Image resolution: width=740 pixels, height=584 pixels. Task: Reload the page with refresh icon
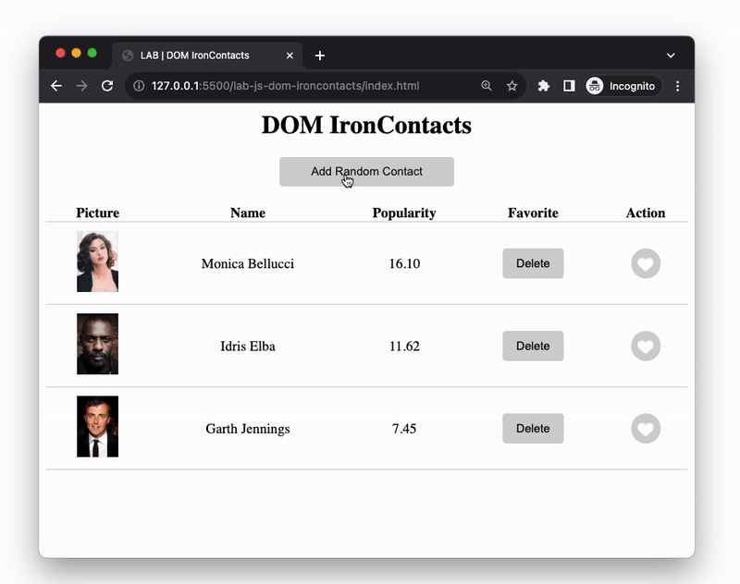(x=107, y=86)
